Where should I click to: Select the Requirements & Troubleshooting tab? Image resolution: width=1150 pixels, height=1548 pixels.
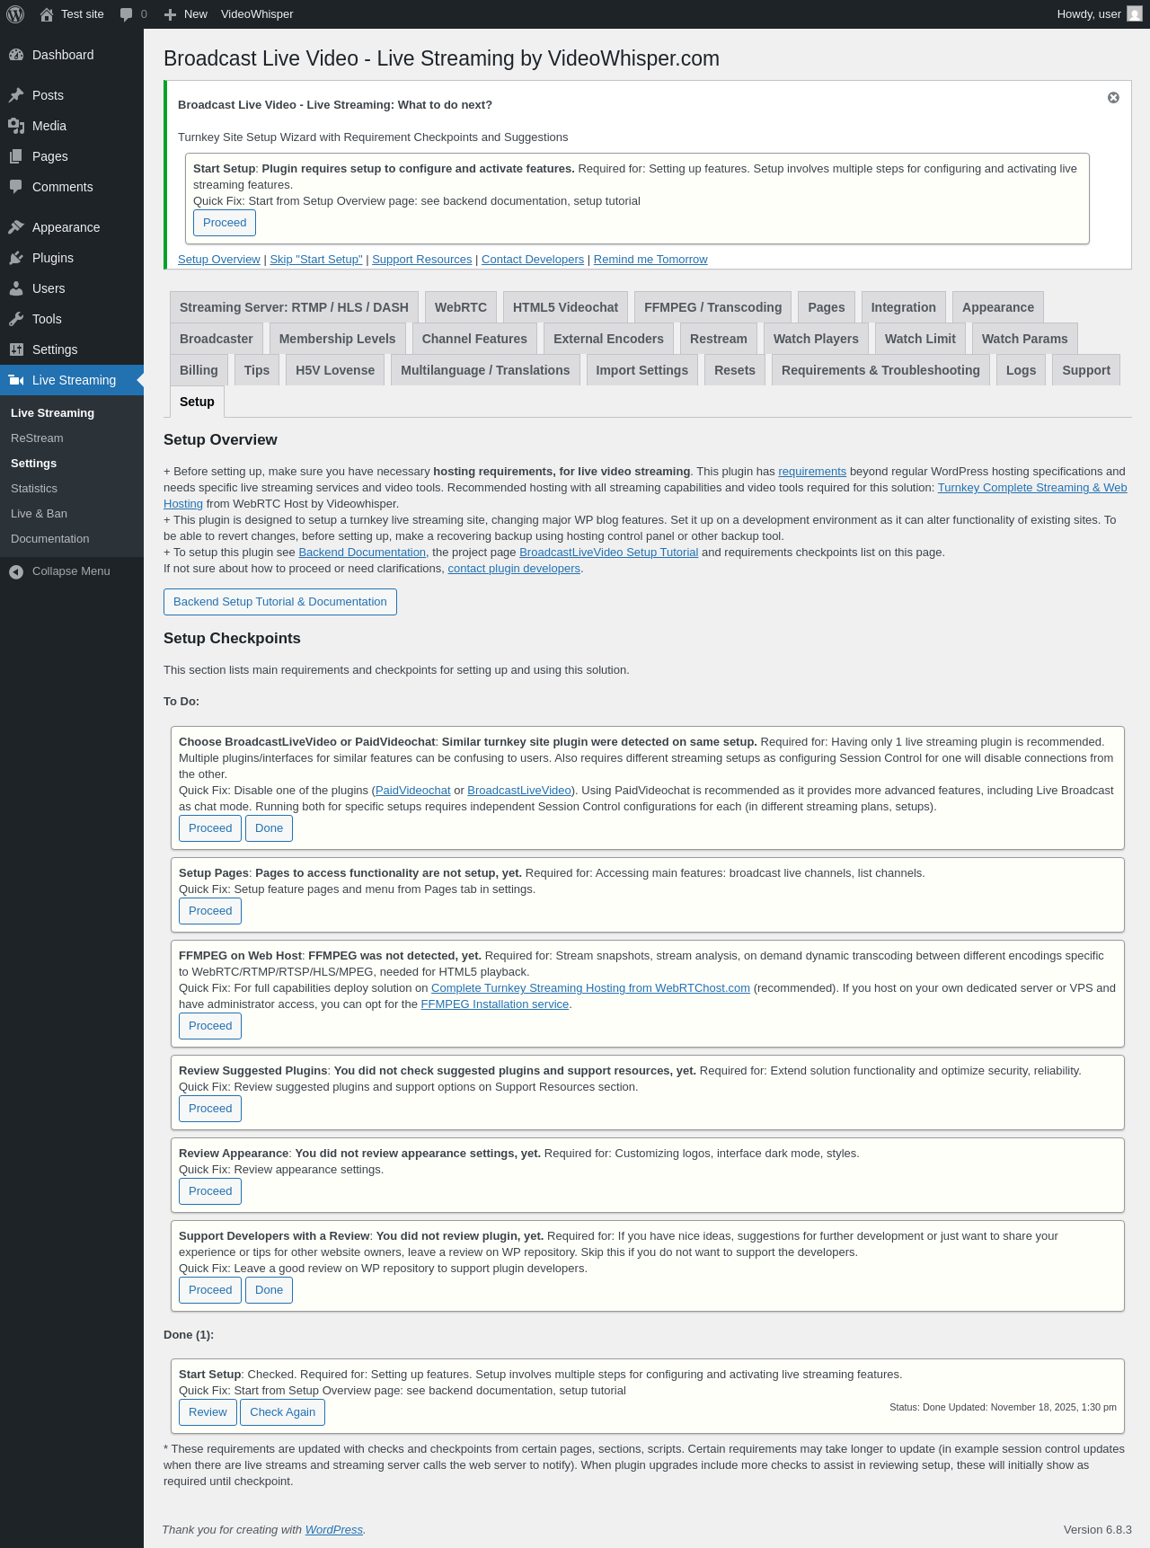(880, 370)
